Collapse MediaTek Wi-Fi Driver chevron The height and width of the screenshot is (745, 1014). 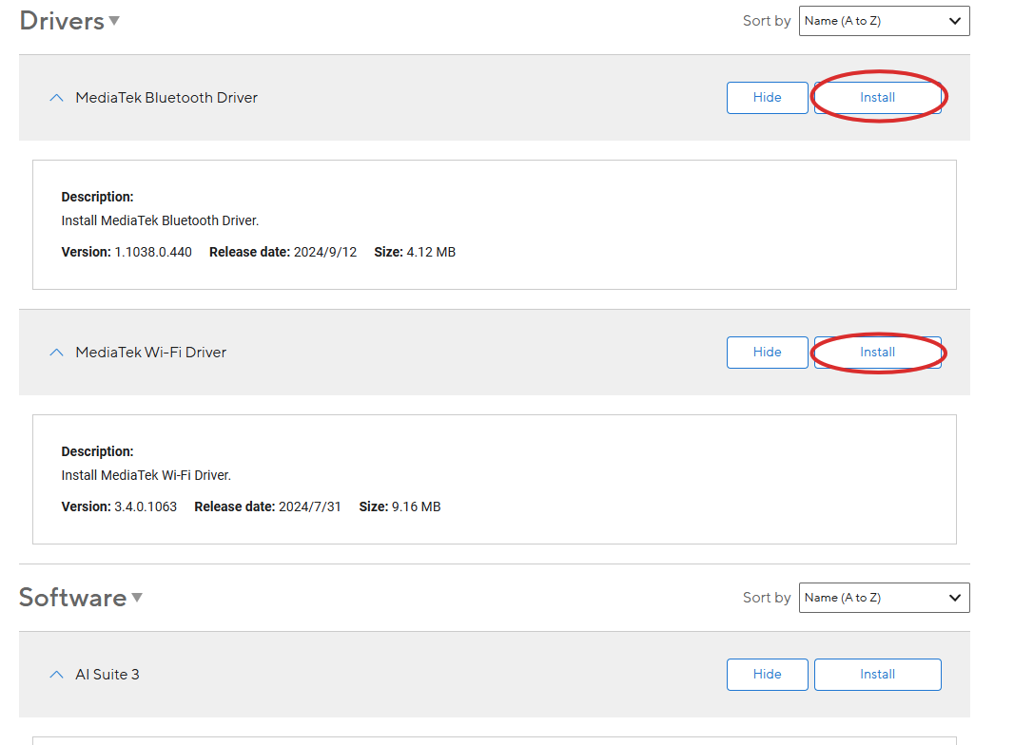(57, 353)
